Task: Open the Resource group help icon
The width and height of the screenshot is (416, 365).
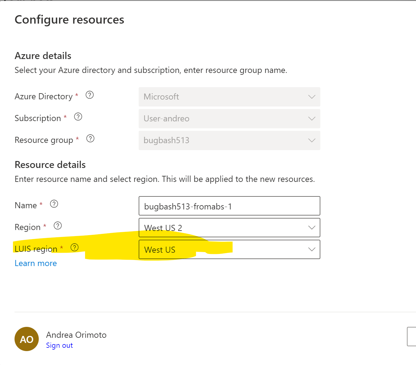Action: (90, 139)
